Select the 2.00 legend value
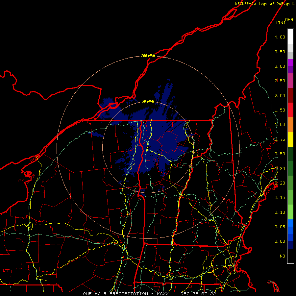The width and height of the screenshot is (296, 296). 280,95
